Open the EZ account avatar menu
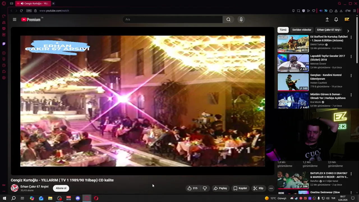The height and width of the screenshot is (202, 359). 347,19
